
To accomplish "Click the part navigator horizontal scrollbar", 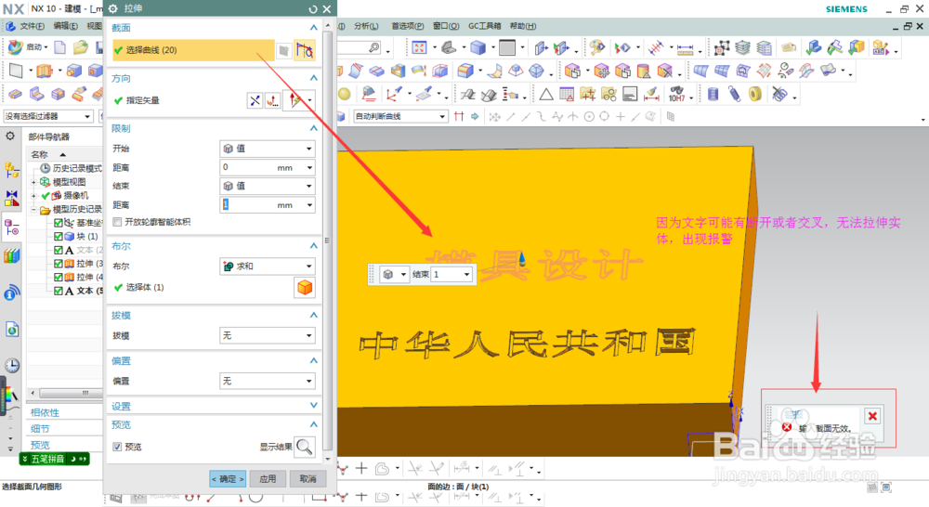I will point(64,393).
